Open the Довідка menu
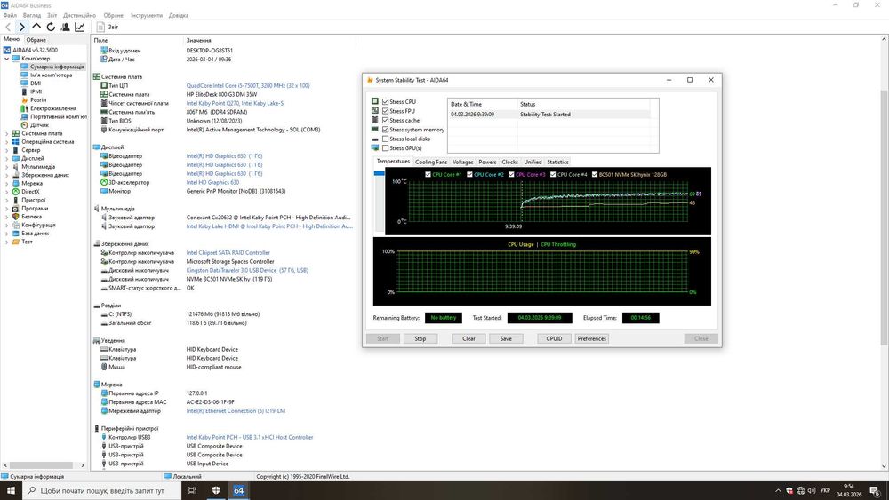 178,15
